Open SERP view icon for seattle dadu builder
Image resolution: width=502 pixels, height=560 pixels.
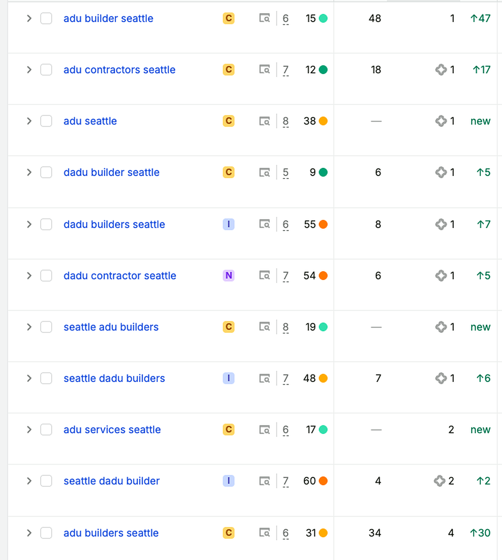coord(265,481)
